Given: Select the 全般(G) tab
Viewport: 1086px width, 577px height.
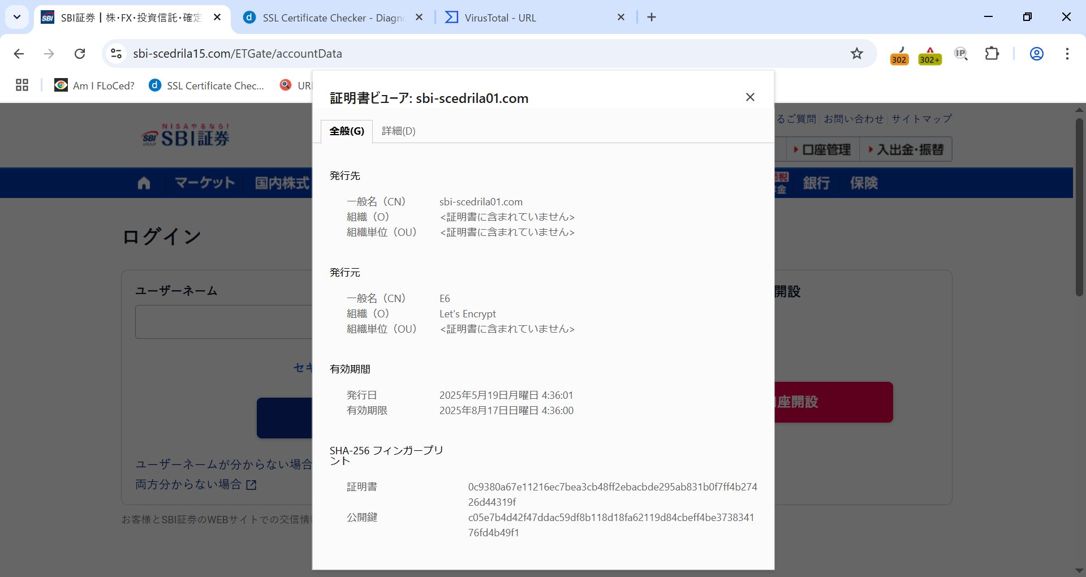Looking at the screenshot, I should [347, 131].
